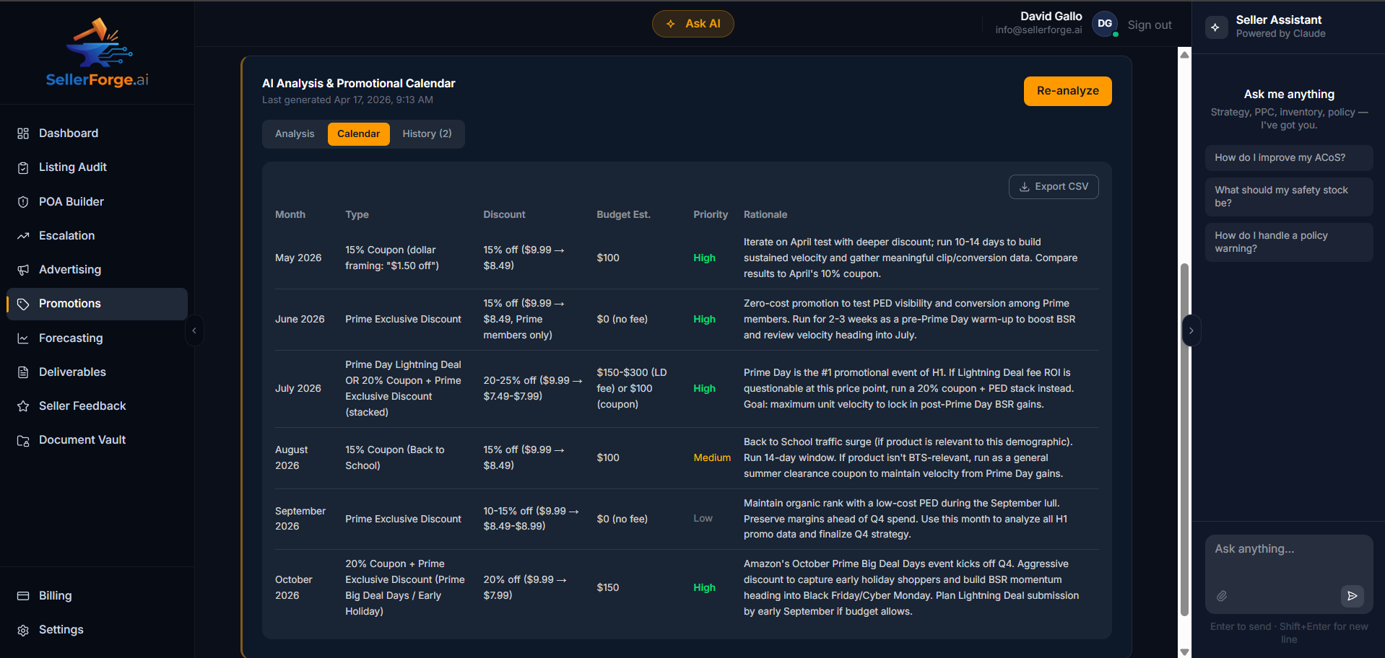Switch to the Analysis tab
The width and height of the screenshot is (1385, 658).
coord(294,133)
